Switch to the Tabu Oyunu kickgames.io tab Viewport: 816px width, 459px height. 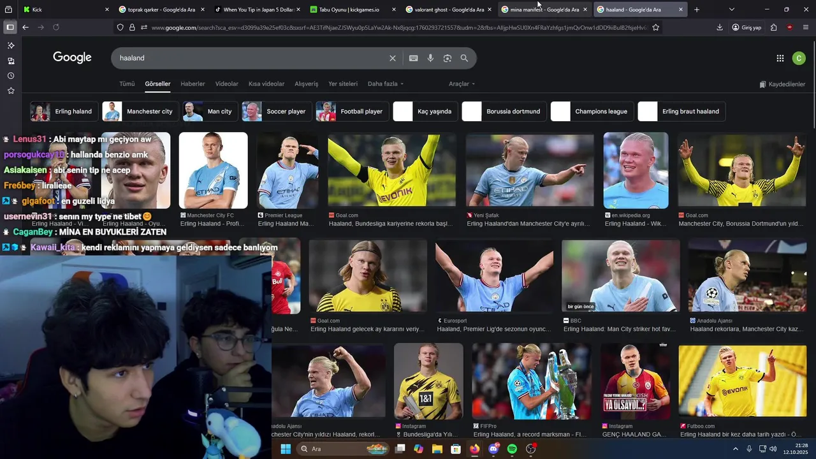click(353, 10)
